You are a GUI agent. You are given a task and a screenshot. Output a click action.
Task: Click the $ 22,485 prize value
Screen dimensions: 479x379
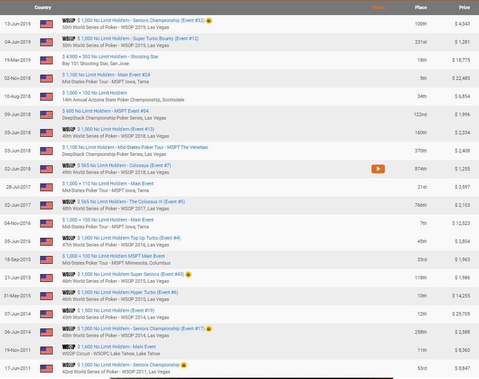(x=461, y=79)
